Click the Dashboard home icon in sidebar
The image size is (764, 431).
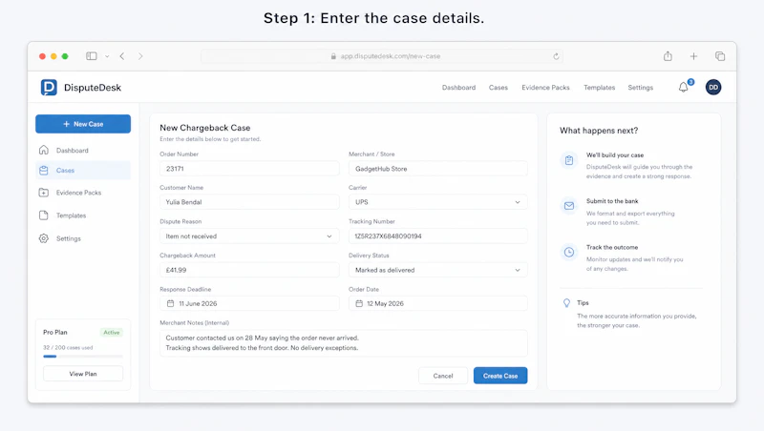pos(44,150)
